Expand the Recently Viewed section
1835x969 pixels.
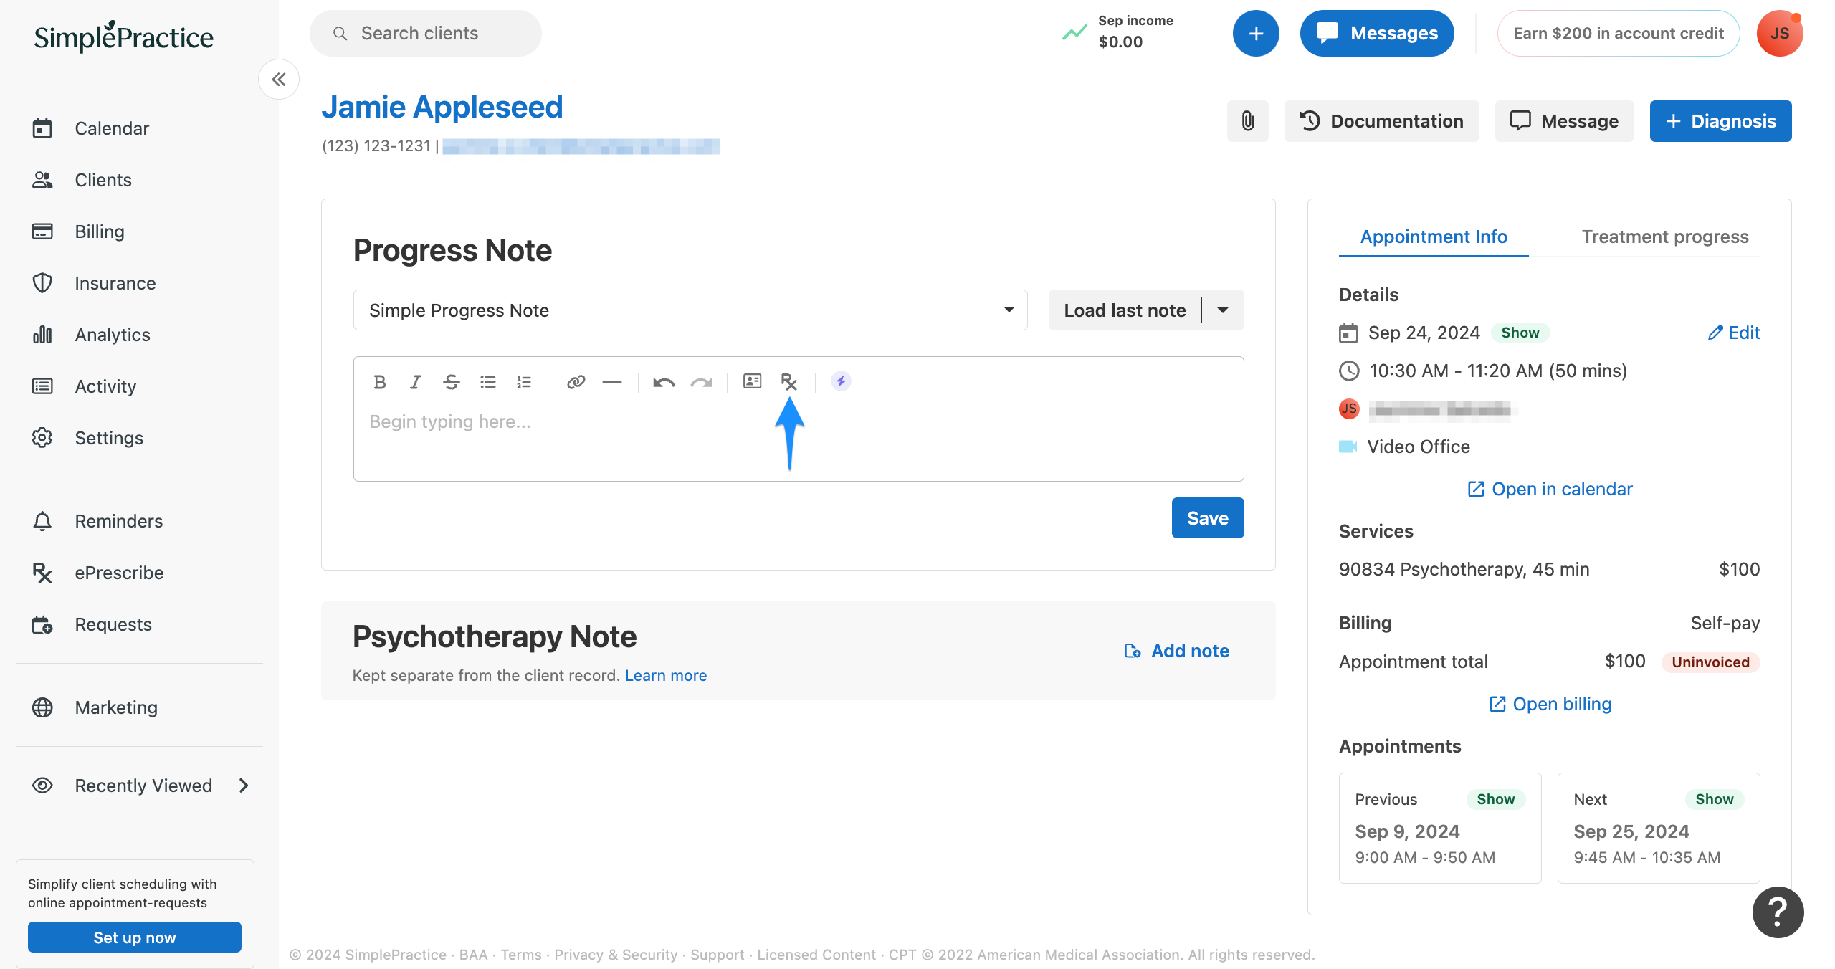pos(244,785)
